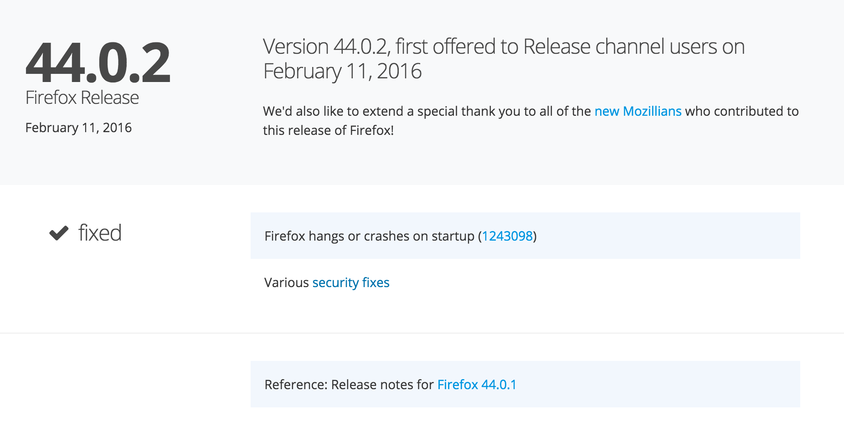This screenshot has height=432, width=844.
Task: Follow the security fixes link
Action: 351,283
